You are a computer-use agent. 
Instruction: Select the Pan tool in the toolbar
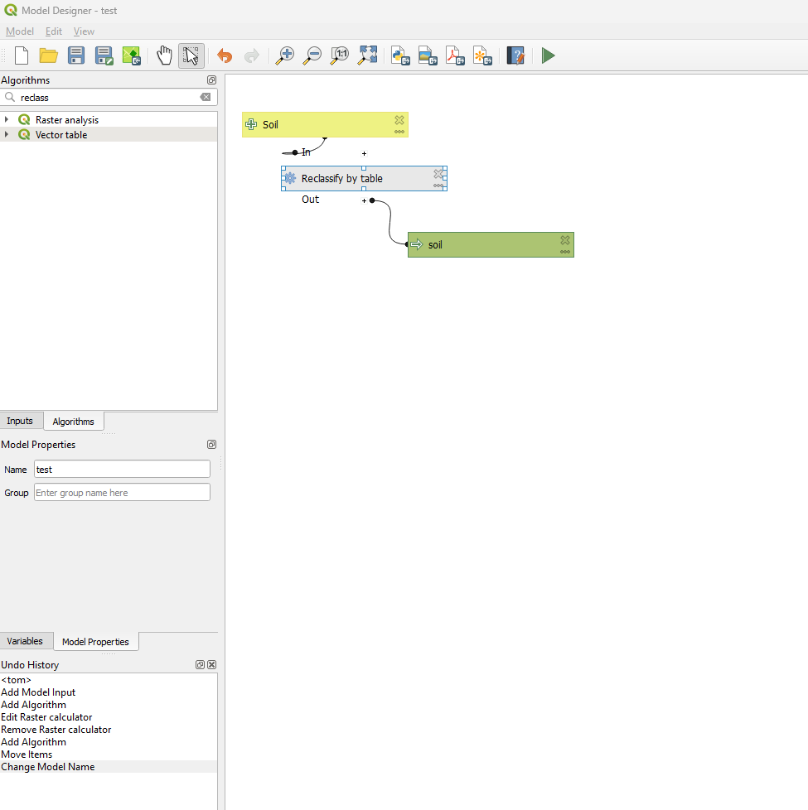(164, 55)
